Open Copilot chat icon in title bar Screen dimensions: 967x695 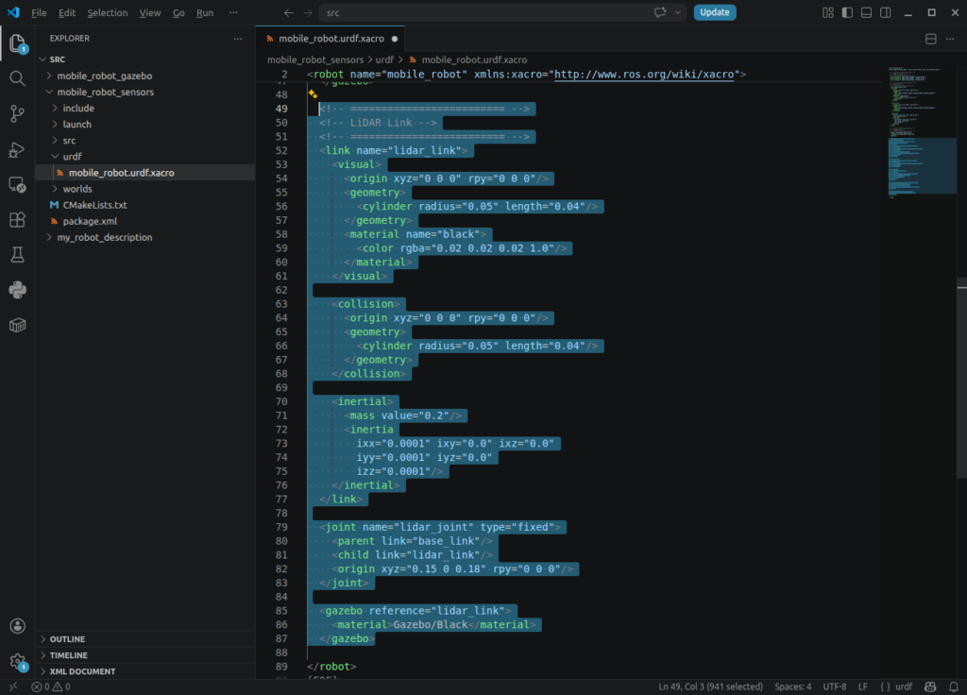click(660, 12)
